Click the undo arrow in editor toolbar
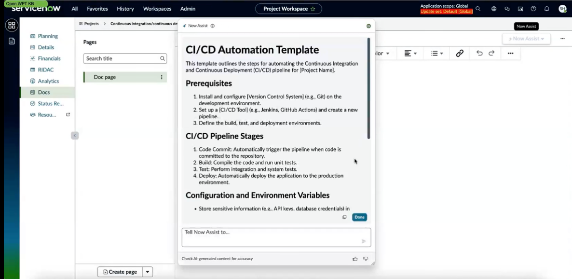The image size is (572, 279). (x=479, y=53)
